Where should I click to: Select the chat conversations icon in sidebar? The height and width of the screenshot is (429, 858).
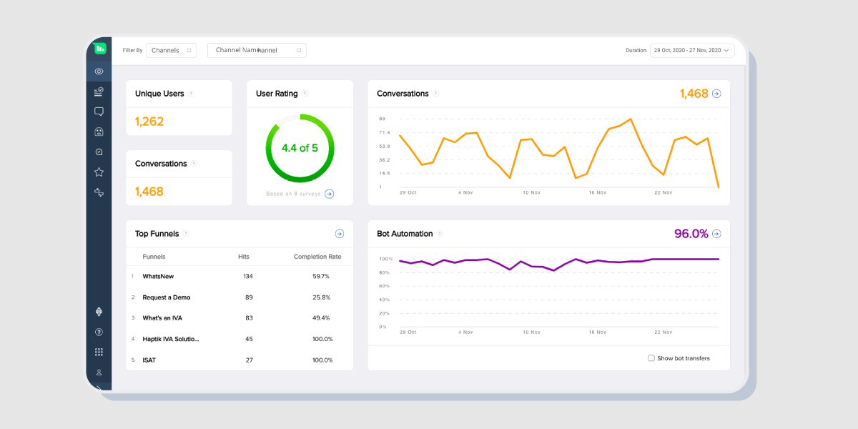click(x=99, y=111)
